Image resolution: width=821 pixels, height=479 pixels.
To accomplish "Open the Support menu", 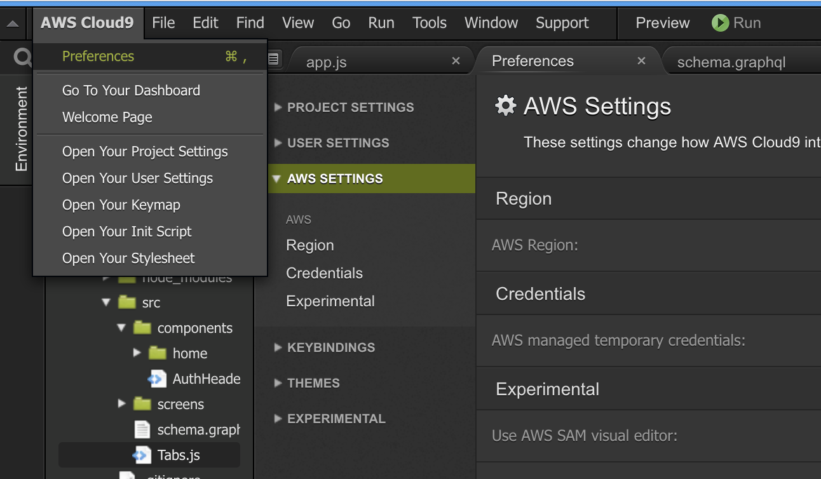I will 562,24.
